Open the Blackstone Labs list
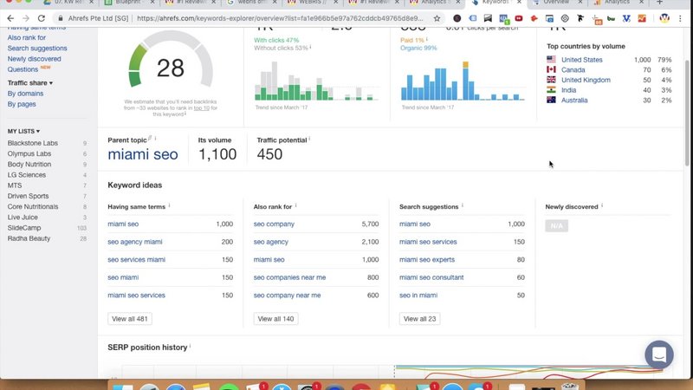This screenshot has width=693, height=390. 33,143
